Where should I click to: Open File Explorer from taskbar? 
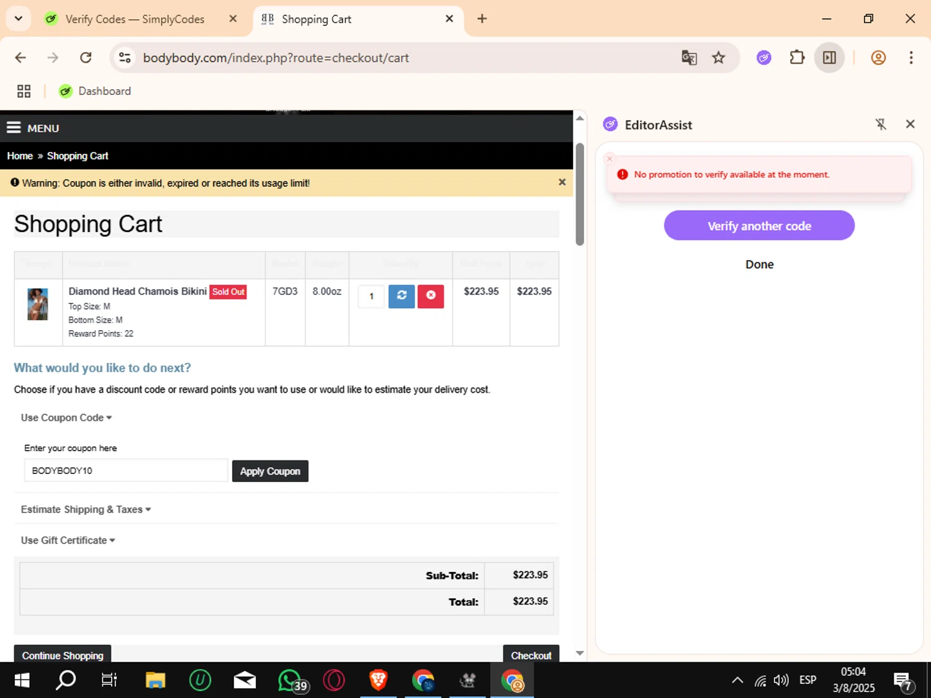tap(155, 681)
